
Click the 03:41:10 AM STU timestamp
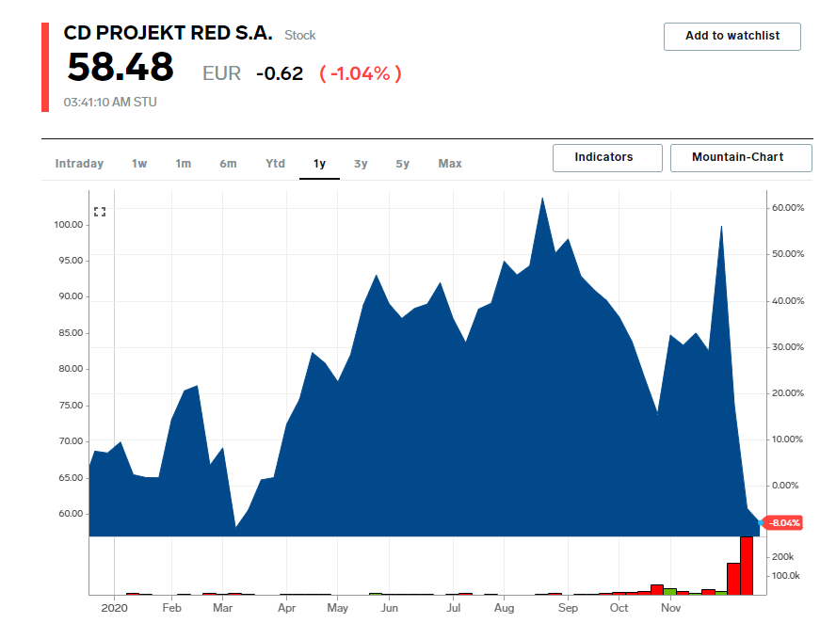point(110,102)
